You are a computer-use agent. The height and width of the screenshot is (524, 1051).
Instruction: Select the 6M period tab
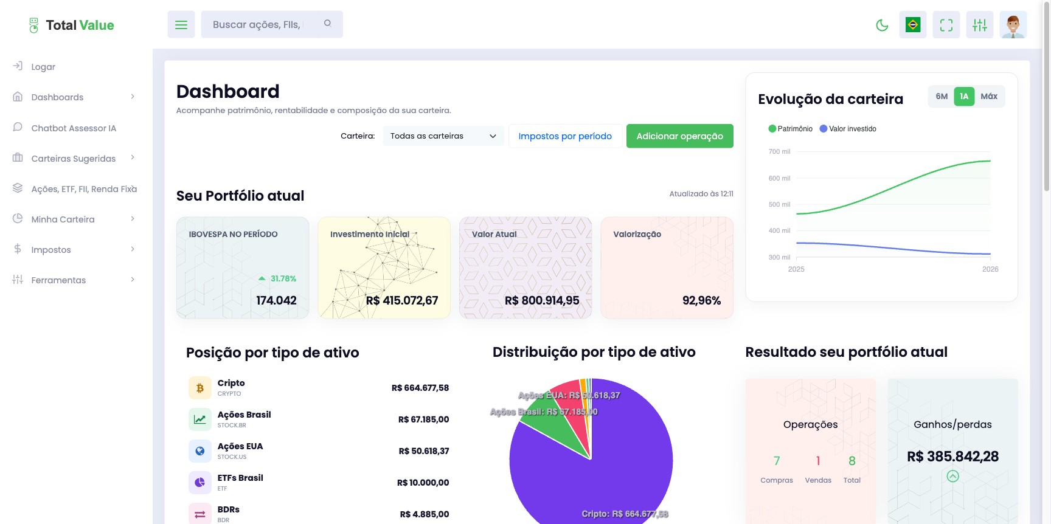click(x=942, y=96)
